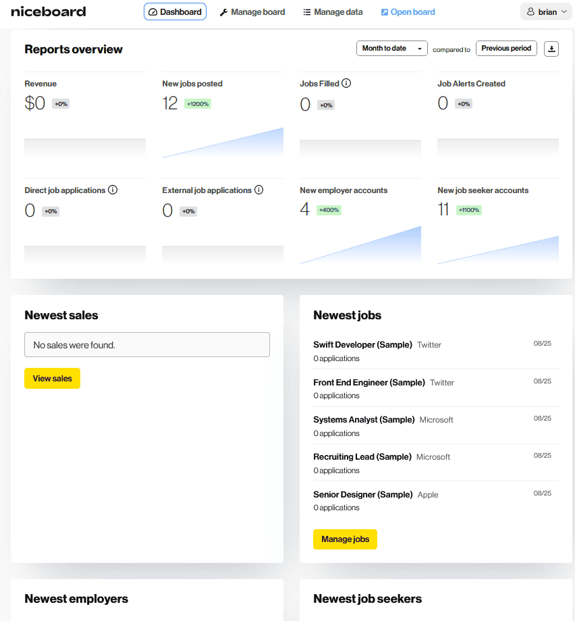575x621 pixels.
Task: Open the Swift Developer sample job
Action: point(362,344)
